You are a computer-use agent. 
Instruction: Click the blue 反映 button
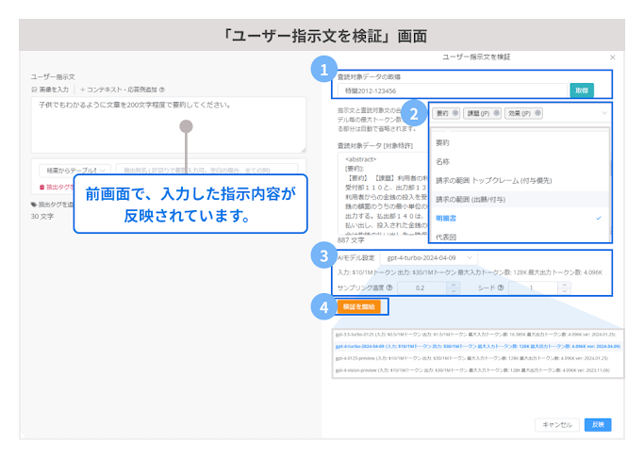coord(598,424)
